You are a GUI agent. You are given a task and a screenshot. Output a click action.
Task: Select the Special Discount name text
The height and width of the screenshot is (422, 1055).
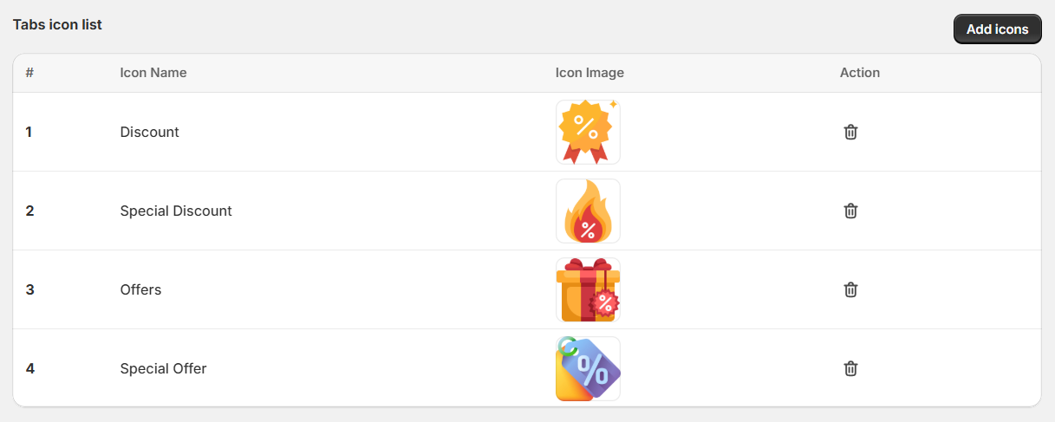tap(176, 211)
